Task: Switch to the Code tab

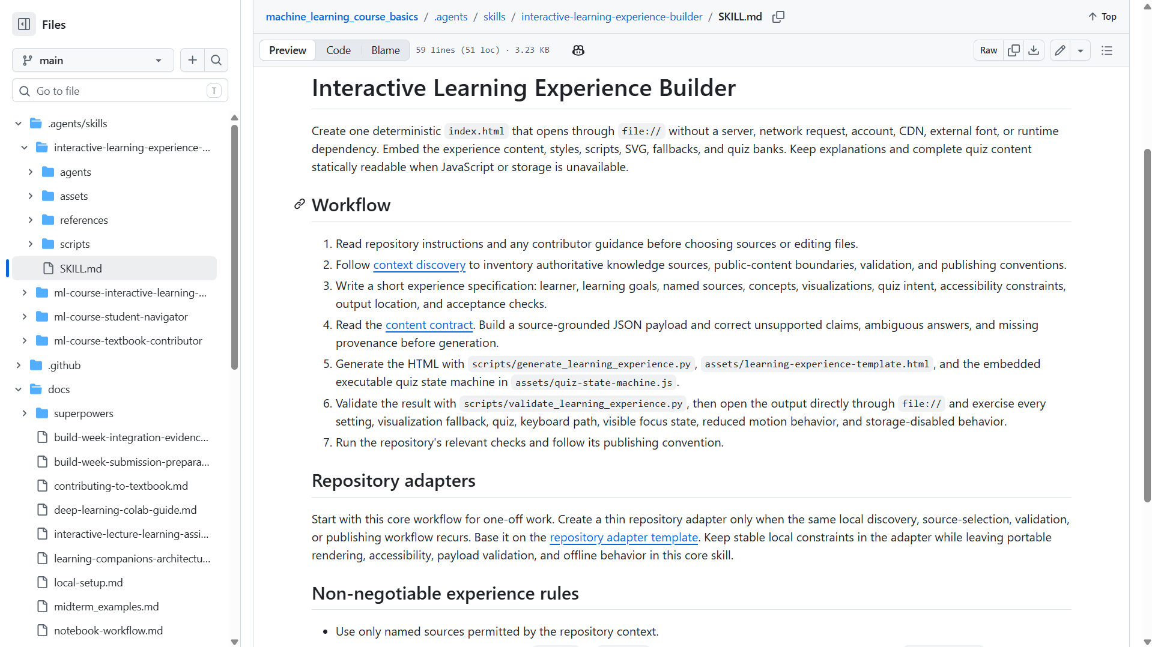Action: pyautogui.click(x=338, y=50)
